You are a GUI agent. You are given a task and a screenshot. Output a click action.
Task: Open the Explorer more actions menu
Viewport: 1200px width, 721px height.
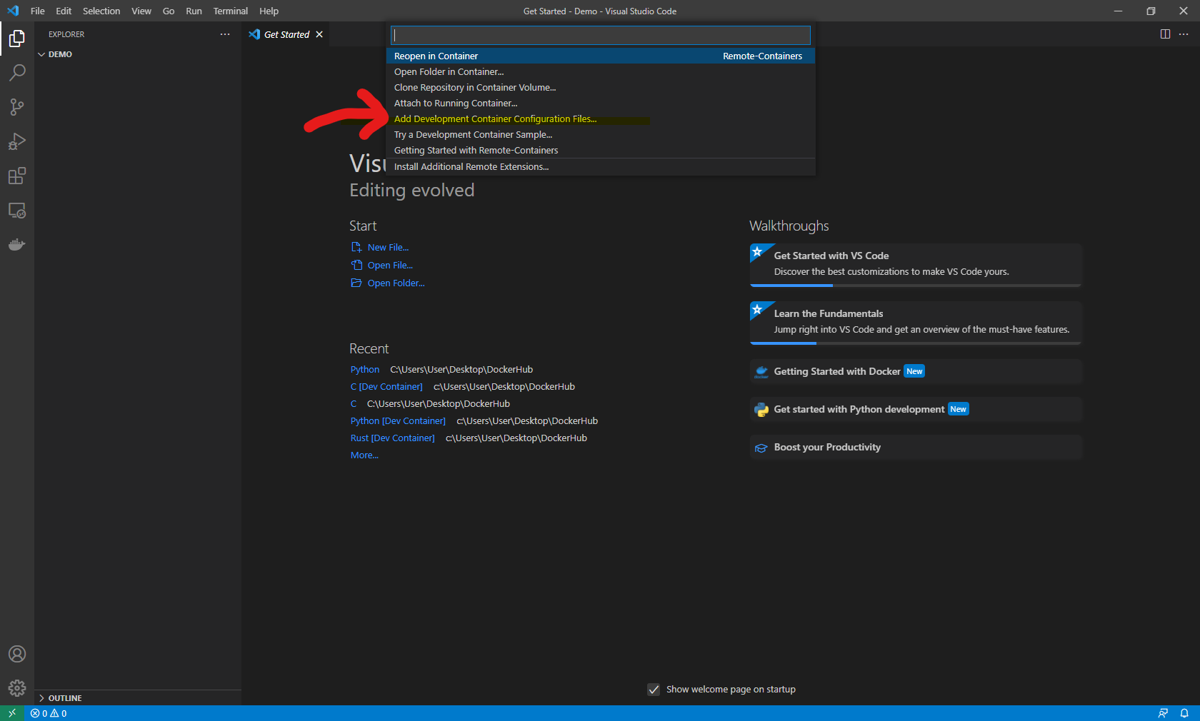[x=224, y=34]
